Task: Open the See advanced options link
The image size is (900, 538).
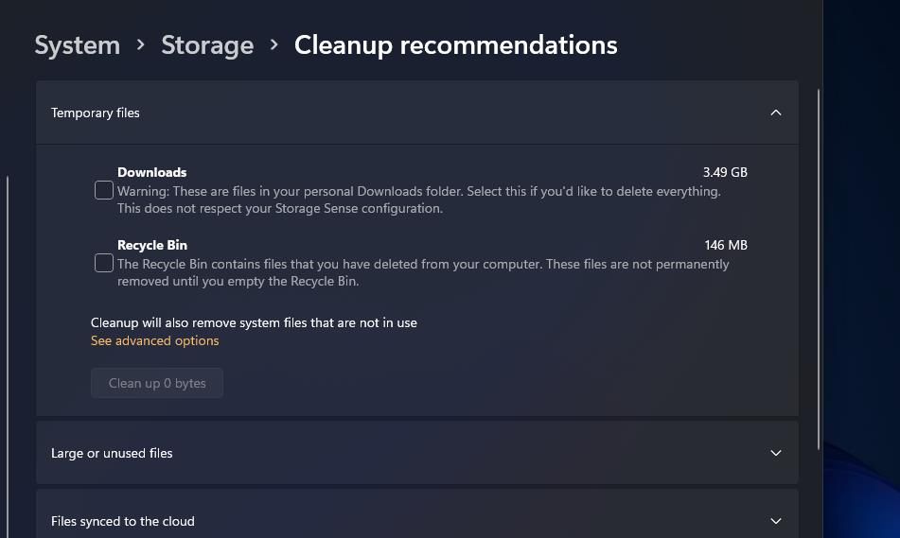Action: coord(154,340)
